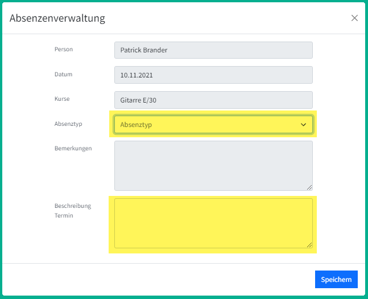
Task: Select the Person field with Patrick Brander
Action: (213, 50)
